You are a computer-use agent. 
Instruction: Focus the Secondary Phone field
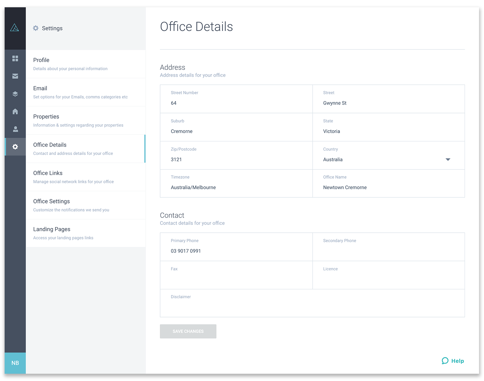click(x=388, y=247)
